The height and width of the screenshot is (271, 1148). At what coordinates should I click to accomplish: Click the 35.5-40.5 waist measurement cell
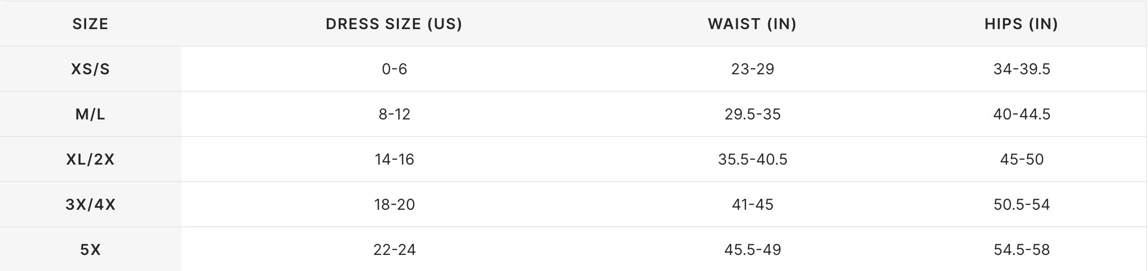[752, 159]
